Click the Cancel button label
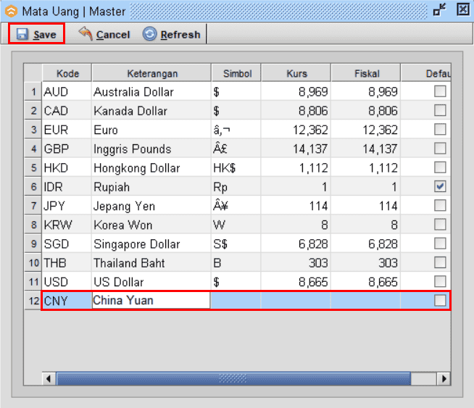Screen dimensions: 474x408 [113, 35]
